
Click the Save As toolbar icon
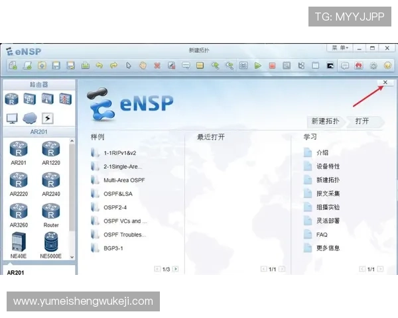coord(70,66)
